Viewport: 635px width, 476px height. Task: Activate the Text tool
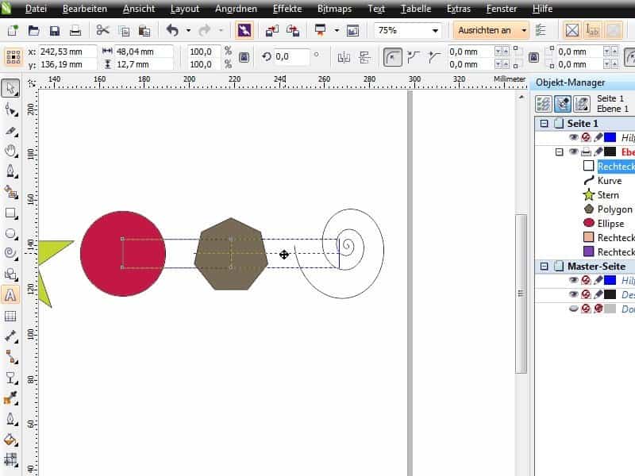pos(11,295)
